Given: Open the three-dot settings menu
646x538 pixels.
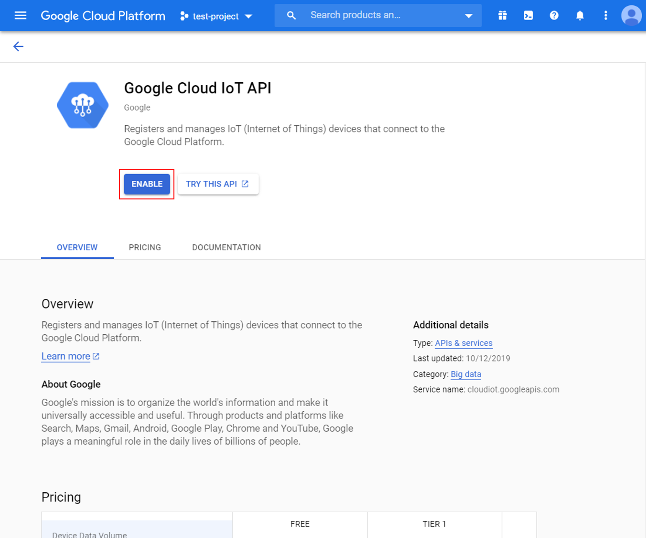Looking at the screenshot, I should pyautogui.click(x=605, y=15).
